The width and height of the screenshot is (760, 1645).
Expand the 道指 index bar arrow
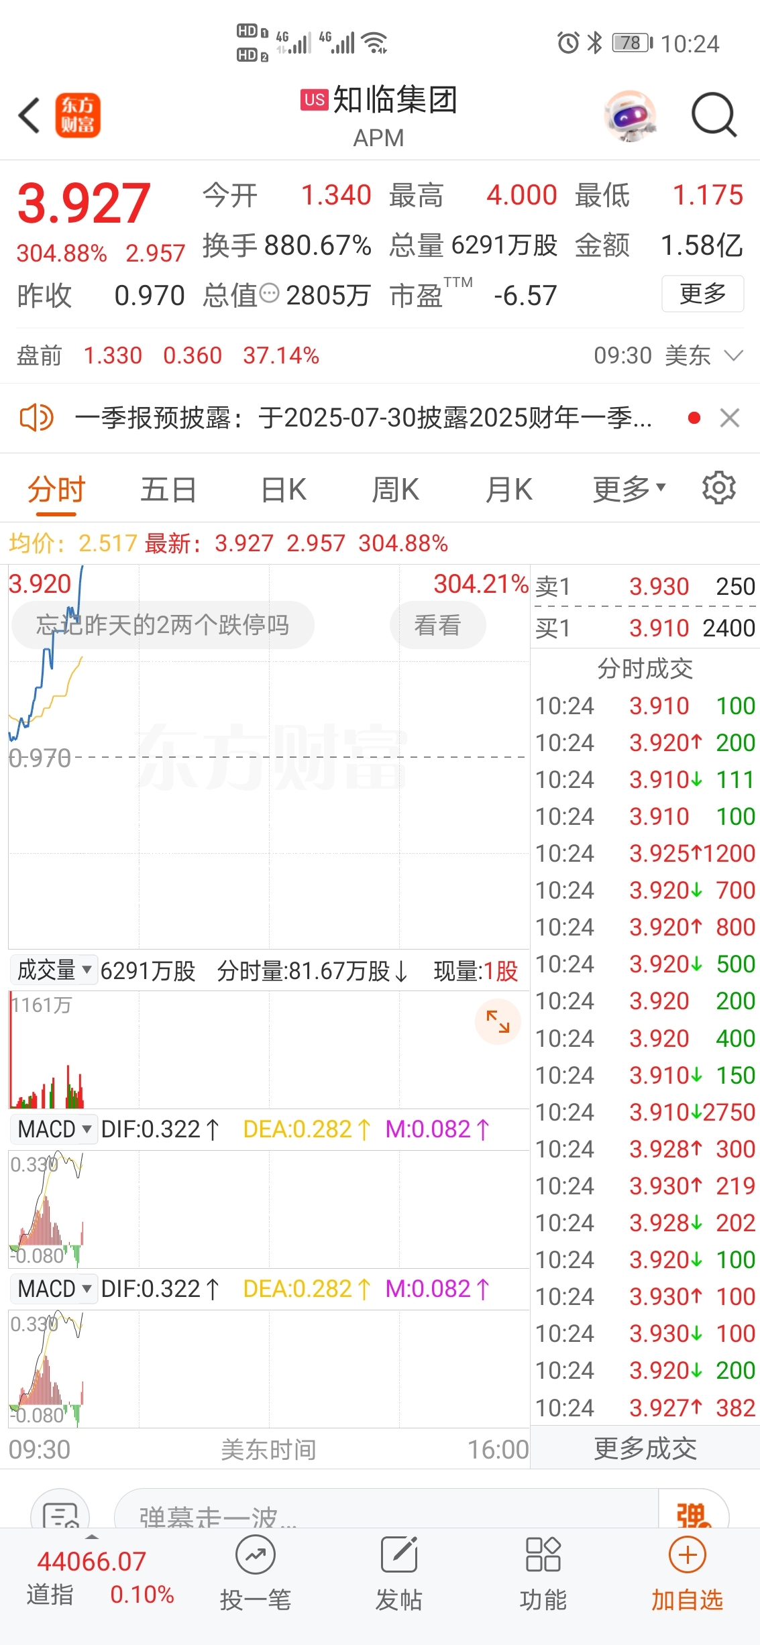pos(92,1536)
